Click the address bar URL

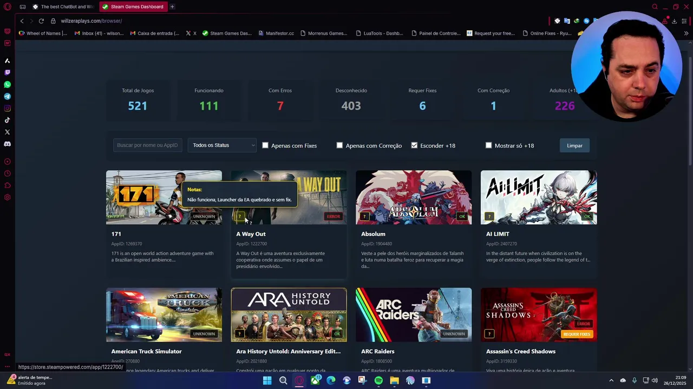[91, 21]
